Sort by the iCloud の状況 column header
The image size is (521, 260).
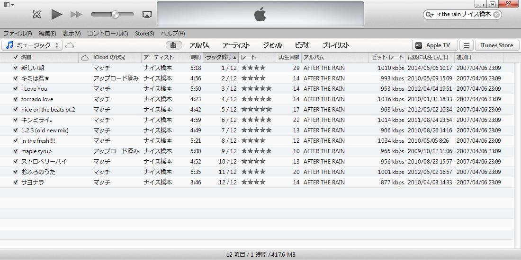(x=116, y=57)
